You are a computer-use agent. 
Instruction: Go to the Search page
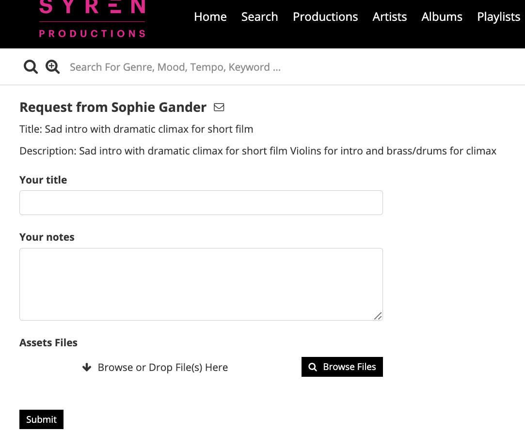point(260,16)
